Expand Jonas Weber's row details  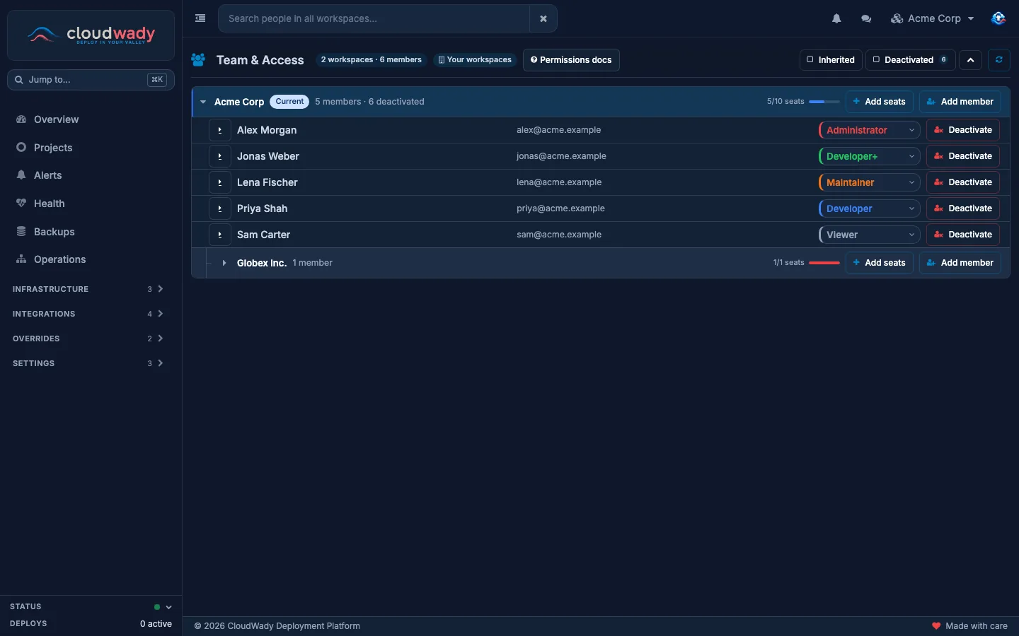220,156
